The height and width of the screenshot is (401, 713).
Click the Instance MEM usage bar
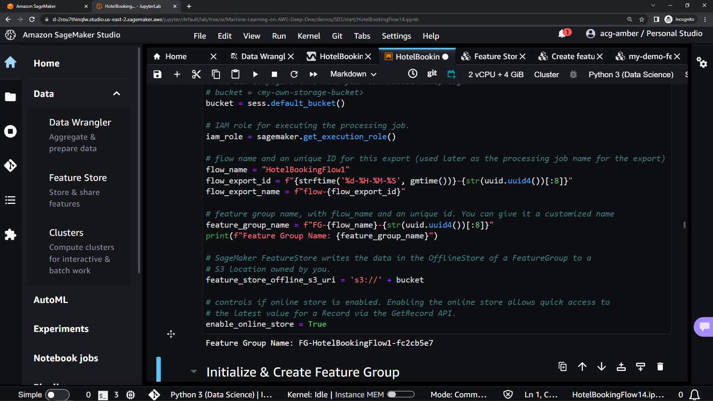pyautogui.click(x=400, y=394)
